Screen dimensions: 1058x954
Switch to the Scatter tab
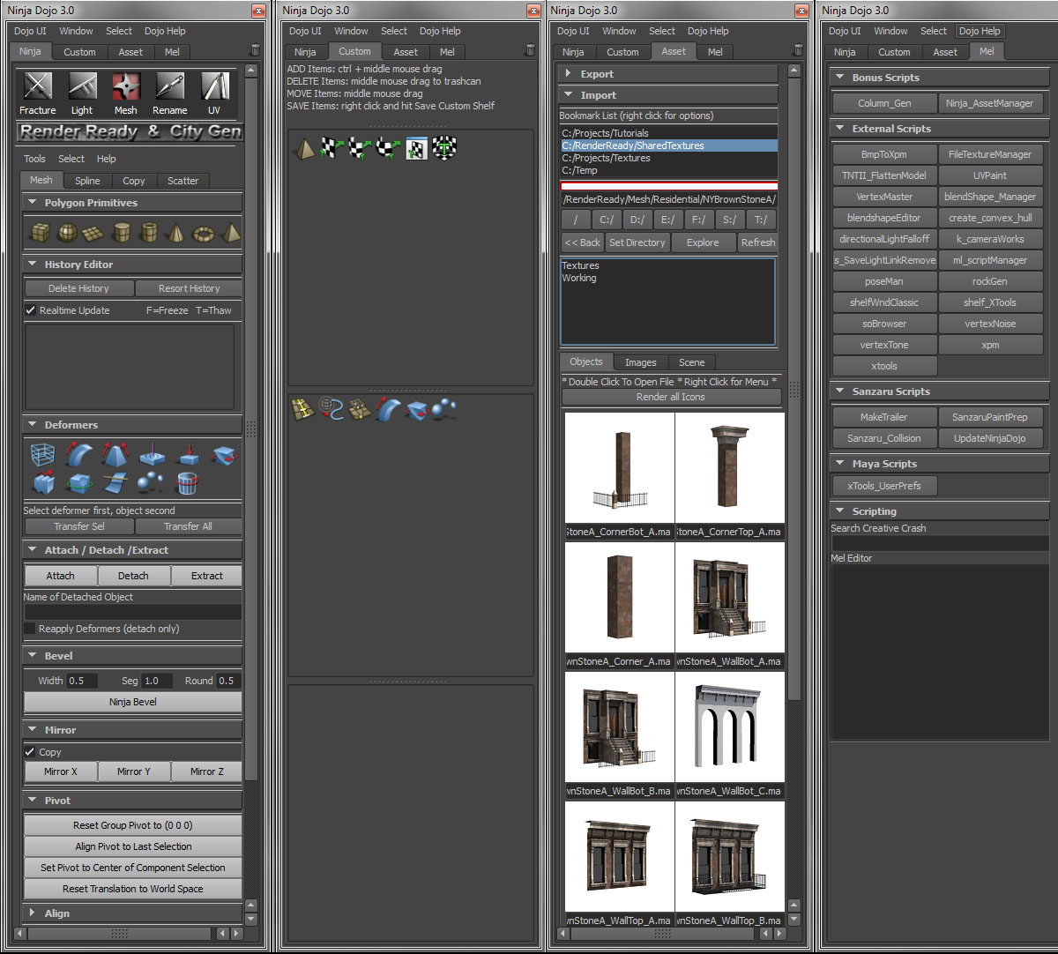coord(183,181)
